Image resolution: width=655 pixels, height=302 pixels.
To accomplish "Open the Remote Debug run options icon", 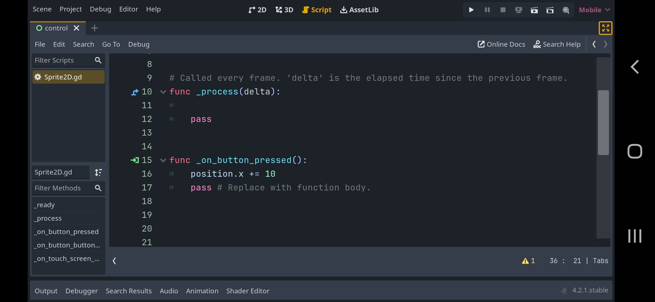I will coord(518,10).
